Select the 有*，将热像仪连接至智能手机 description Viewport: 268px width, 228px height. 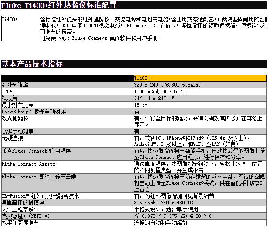click(x=200, y=154)
